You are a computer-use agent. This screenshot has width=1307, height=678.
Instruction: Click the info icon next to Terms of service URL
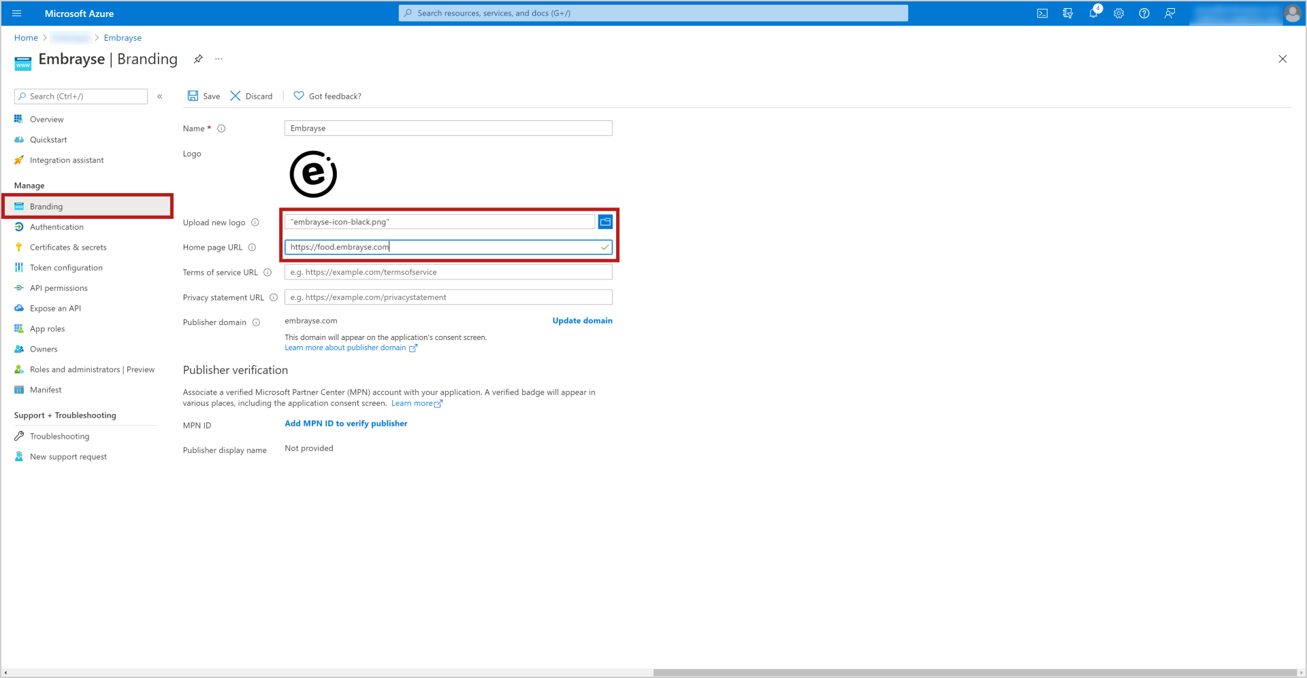pos(268,273)
